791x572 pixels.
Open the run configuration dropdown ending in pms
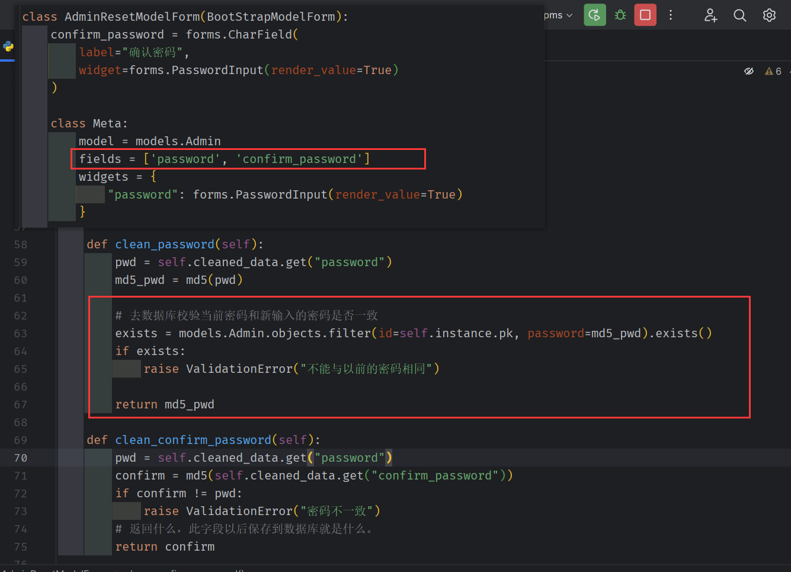point(559,15)
